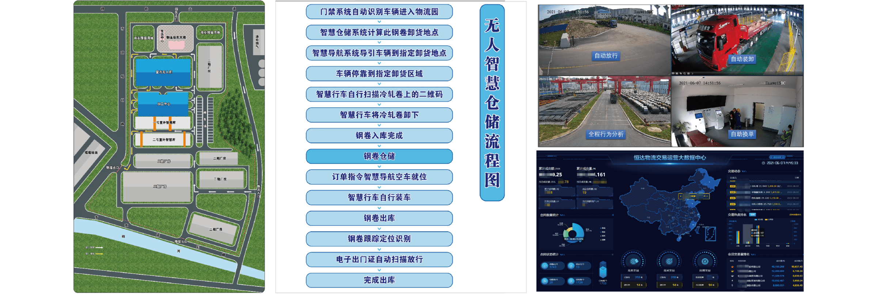The height and width of the screenshot is (294, 877).
Task: Click the 自助换单 label on camera feed
Action: [742, 134]
